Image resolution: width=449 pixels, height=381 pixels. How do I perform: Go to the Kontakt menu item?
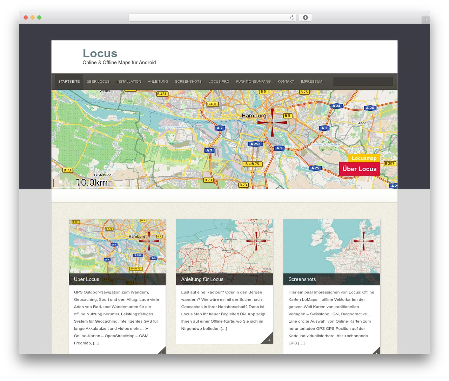click(x=286, y=82)
